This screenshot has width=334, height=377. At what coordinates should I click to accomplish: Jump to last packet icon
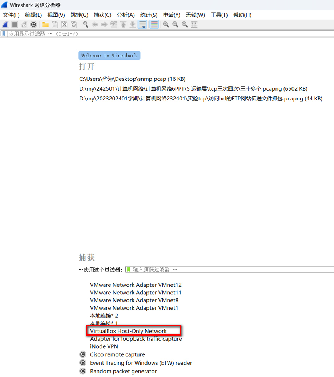tap(133, 24)
